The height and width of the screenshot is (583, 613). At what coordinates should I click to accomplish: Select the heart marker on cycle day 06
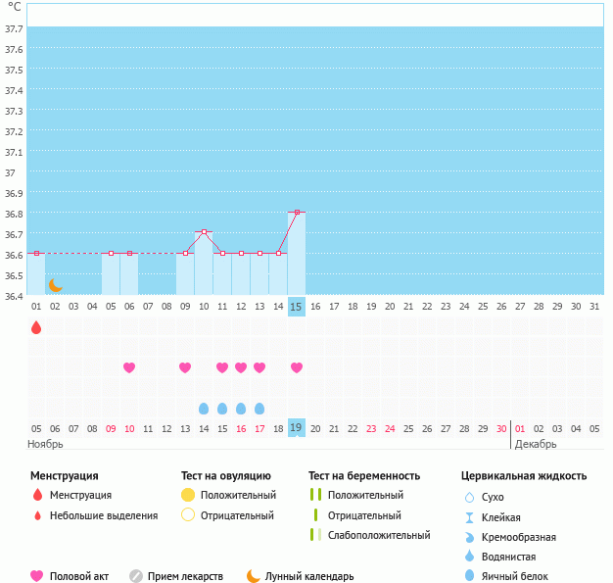click(129, 367)
